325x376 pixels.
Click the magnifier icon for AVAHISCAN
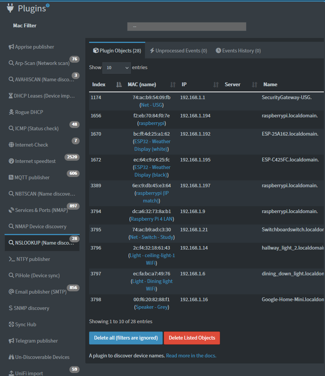coord(11,79)
